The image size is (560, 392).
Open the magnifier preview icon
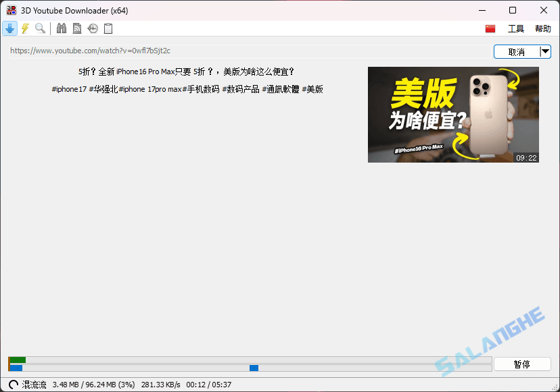pos(41,28)
